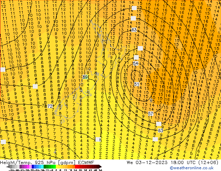Viewport: 221px width, 171px height.
Task: Click the '(12+06)' forecast run label
Action: [208, 162]
